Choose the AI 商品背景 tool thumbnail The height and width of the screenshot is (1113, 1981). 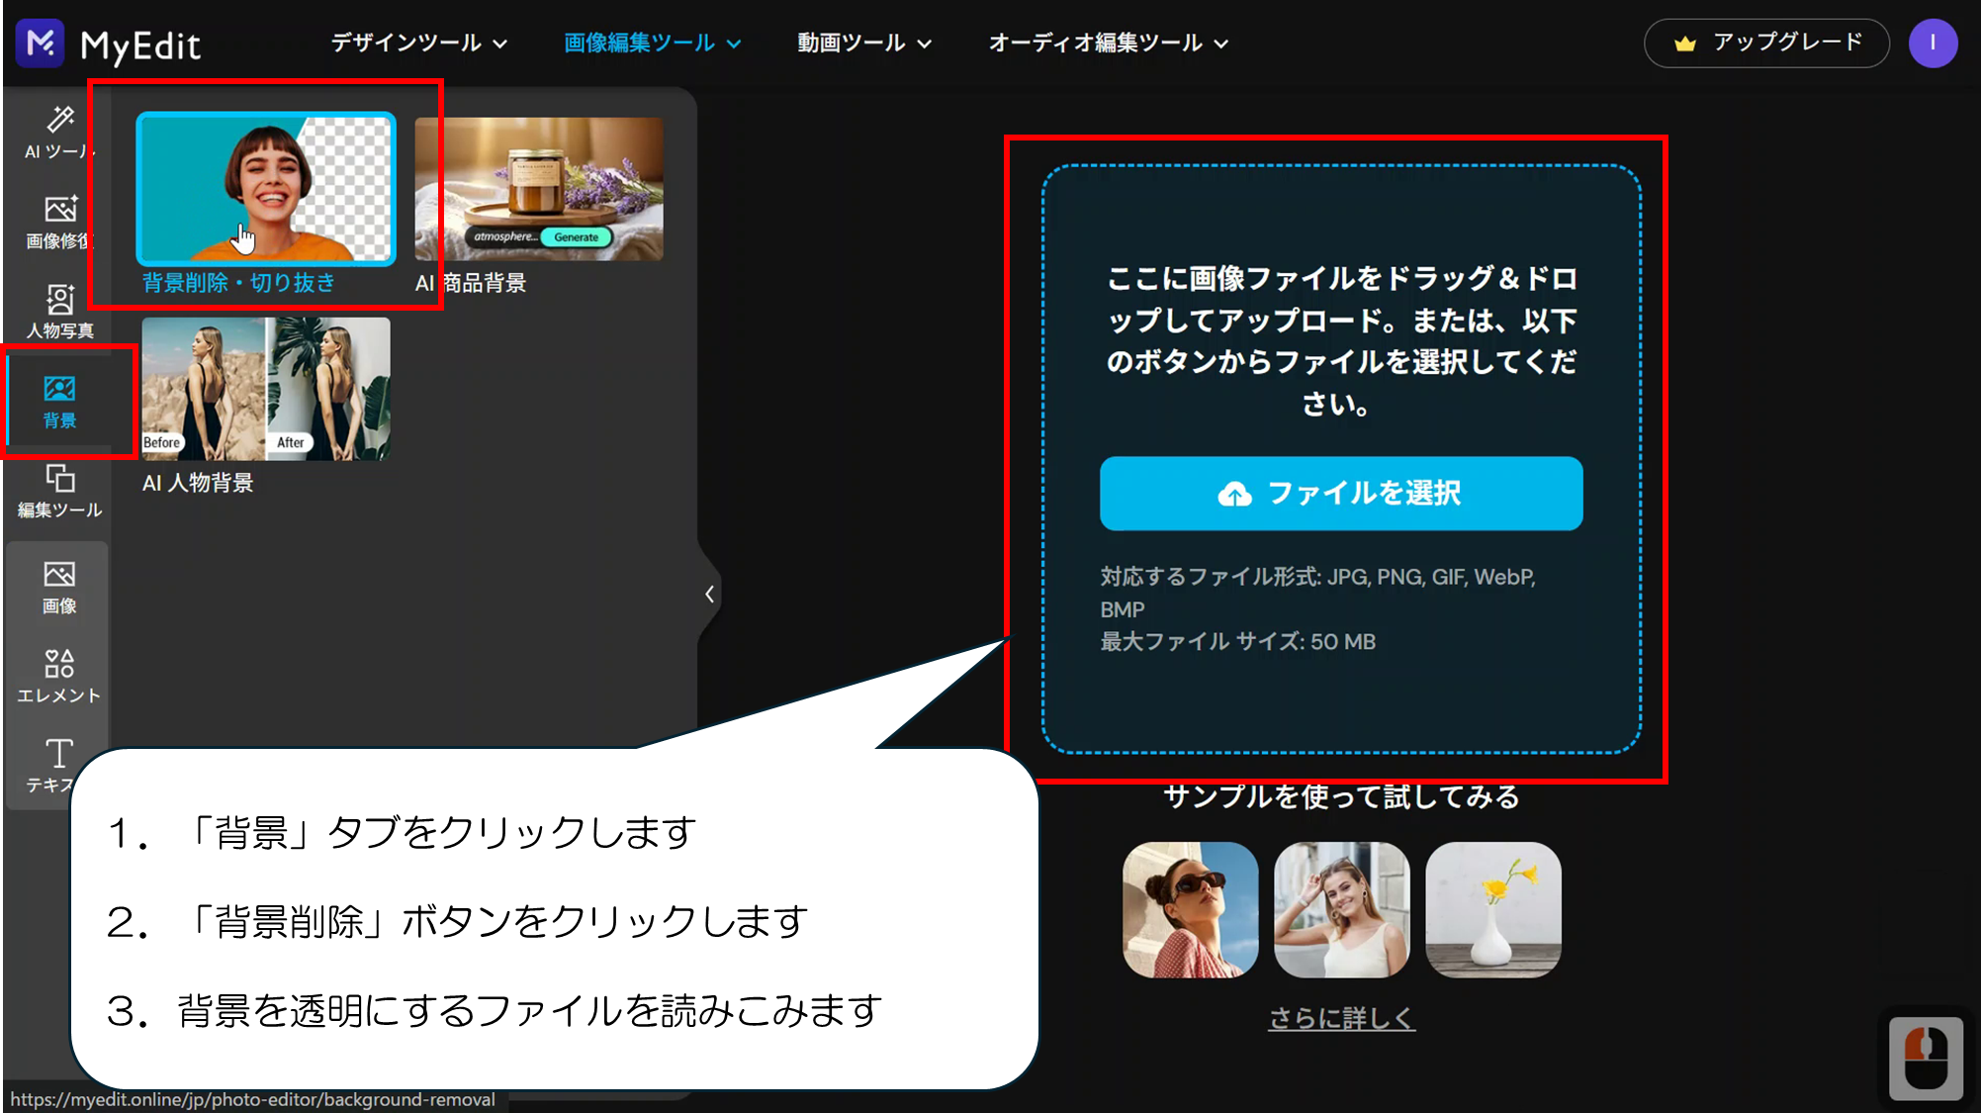[539, 189]
